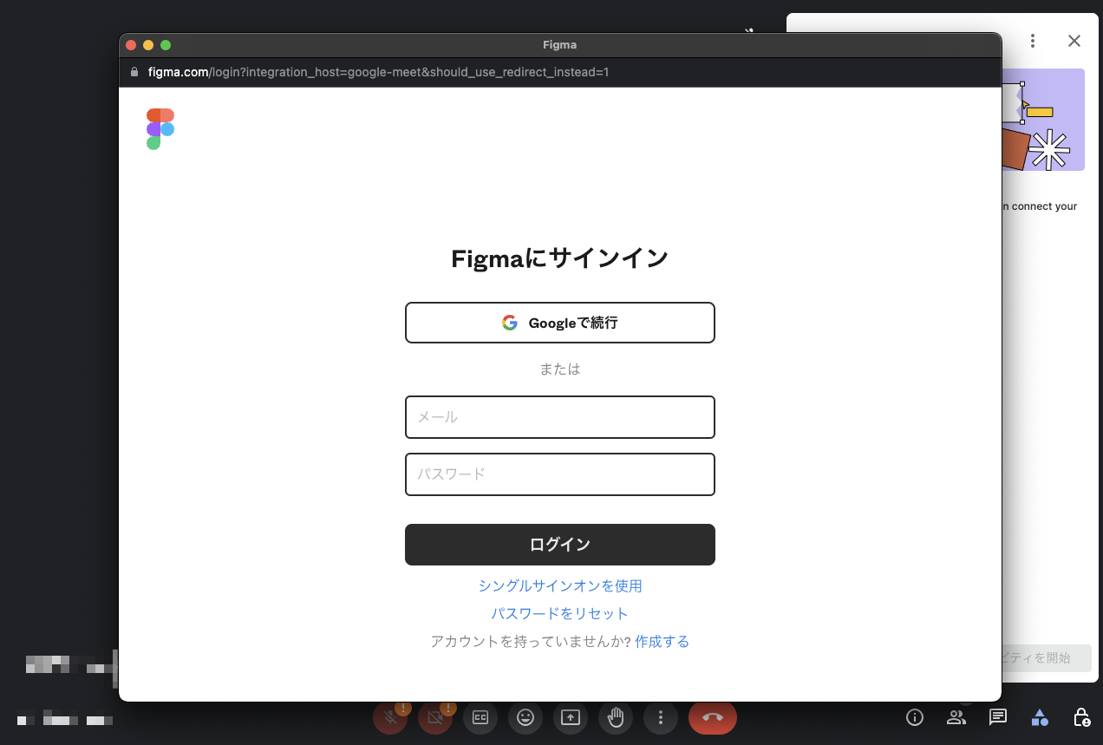
Task: Turn on the camera
Action: point(435,717)
